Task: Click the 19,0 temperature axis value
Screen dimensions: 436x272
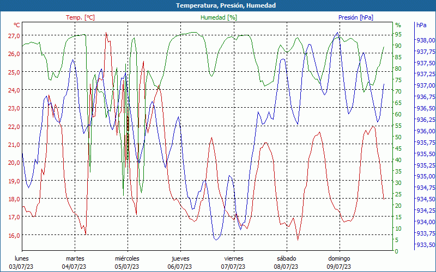Action: (14, 181)
